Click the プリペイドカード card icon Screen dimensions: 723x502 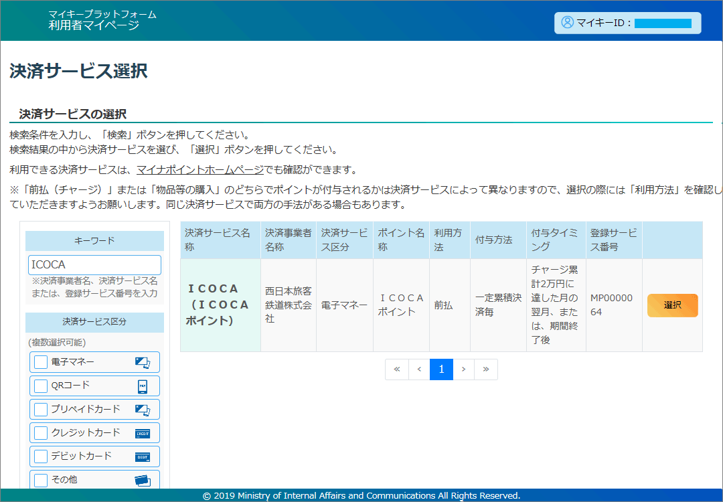pos(143,410)
